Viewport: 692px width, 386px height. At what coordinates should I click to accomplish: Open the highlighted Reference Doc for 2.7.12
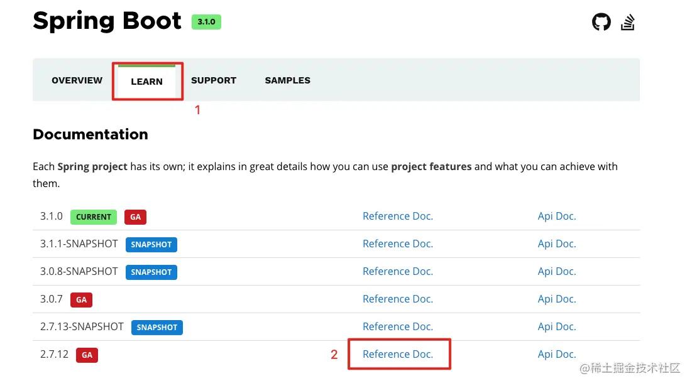(398, 353)
